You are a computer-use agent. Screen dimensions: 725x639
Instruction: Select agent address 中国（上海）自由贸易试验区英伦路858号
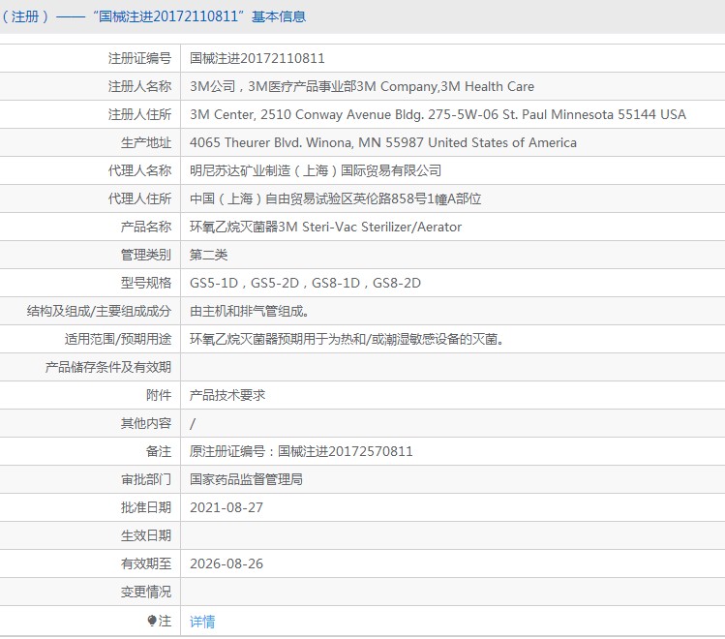tap(309, 198)
